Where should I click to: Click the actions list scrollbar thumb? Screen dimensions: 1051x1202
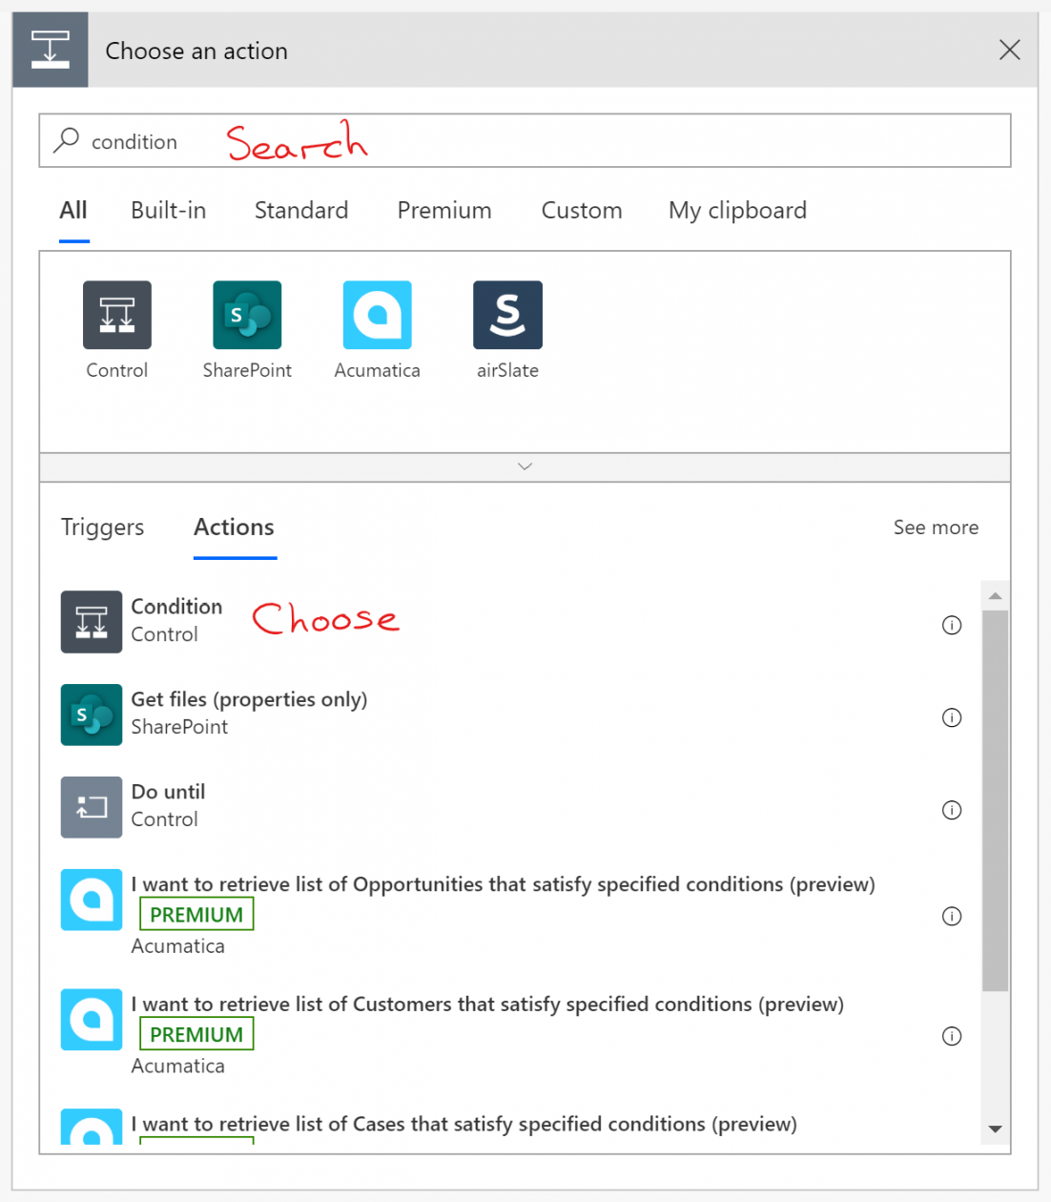click(x=996, y=801)
